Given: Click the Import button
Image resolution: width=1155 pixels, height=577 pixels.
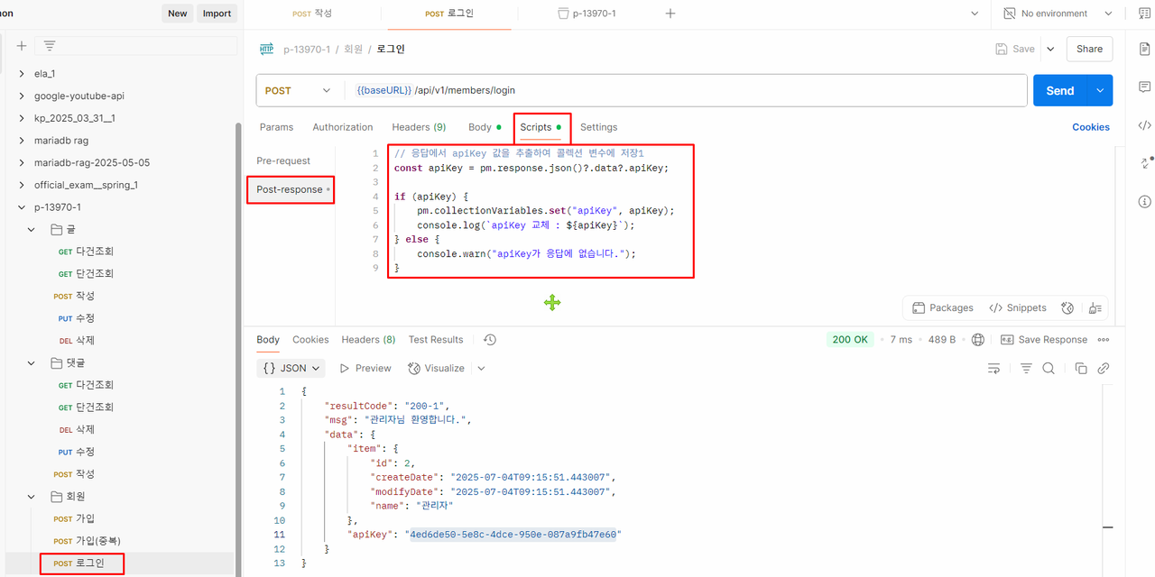Looking at the screenshot, I should (x=217, y=14).
